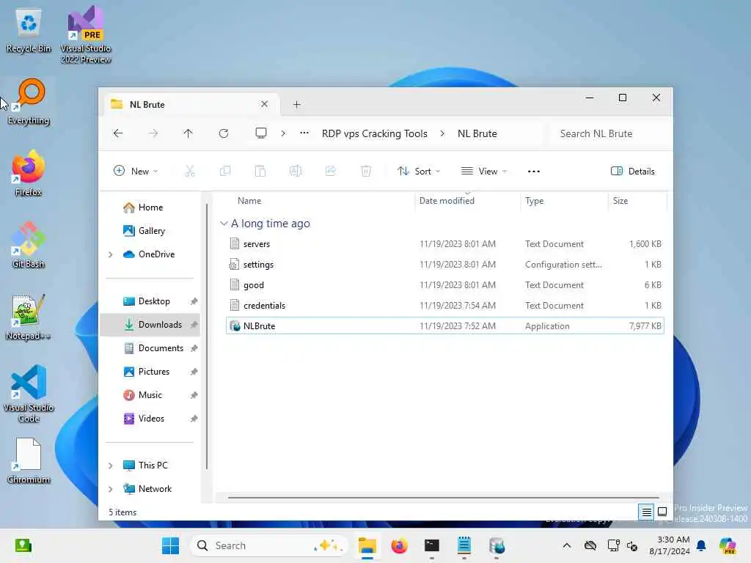
Task: Open the Everything search shortcut
Action: (x=29, y=103)
